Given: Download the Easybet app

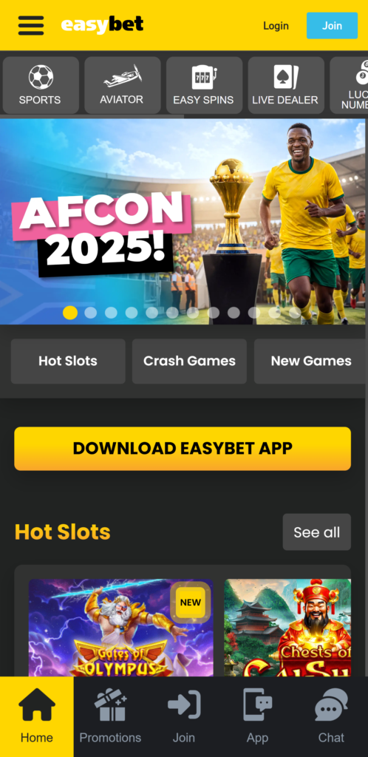Looking at the screenshot, I should [x=183, y=449].
